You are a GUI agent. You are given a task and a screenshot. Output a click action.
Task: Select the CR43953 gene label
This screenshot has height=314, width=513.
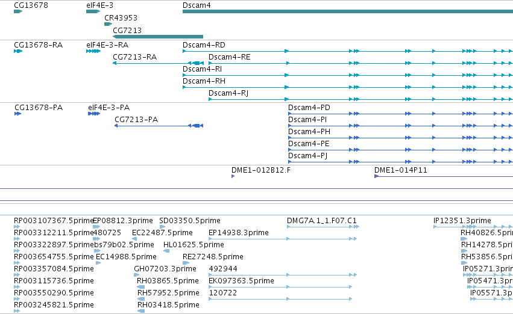(121, 17)
